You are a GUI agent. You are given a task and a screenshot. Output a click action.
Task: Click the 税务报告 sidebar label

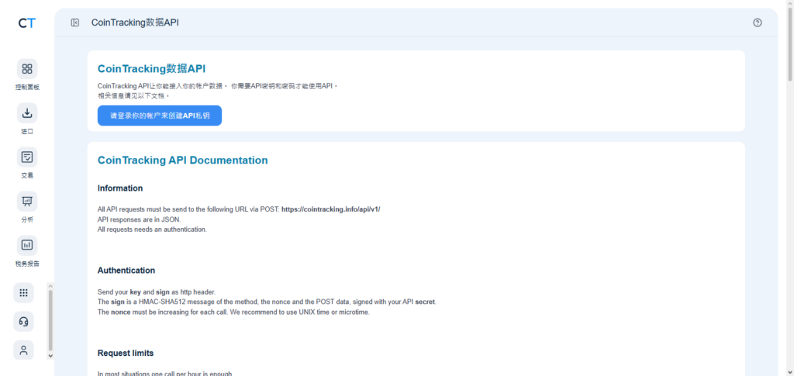point(27,264)
